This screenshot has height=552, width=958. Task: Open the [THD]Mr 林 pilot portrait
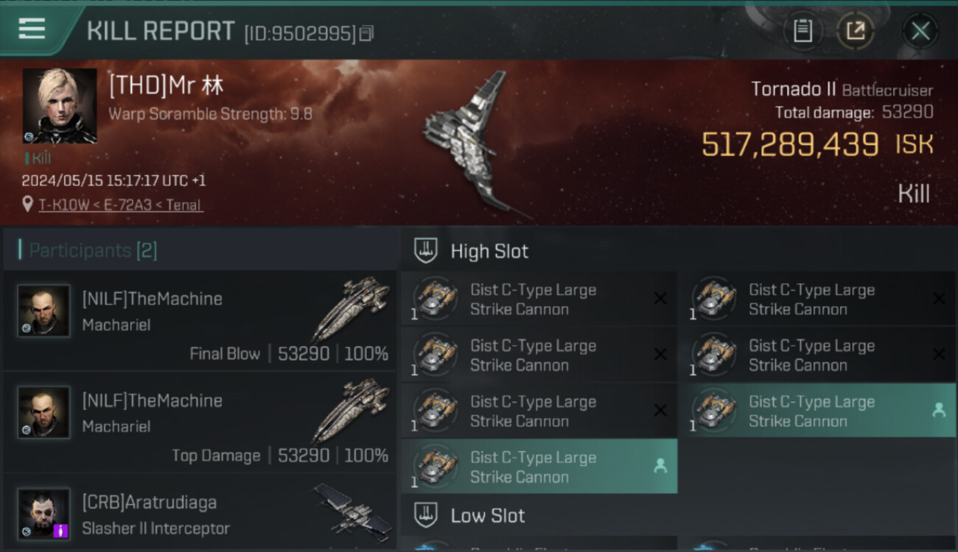click(60, 106)
